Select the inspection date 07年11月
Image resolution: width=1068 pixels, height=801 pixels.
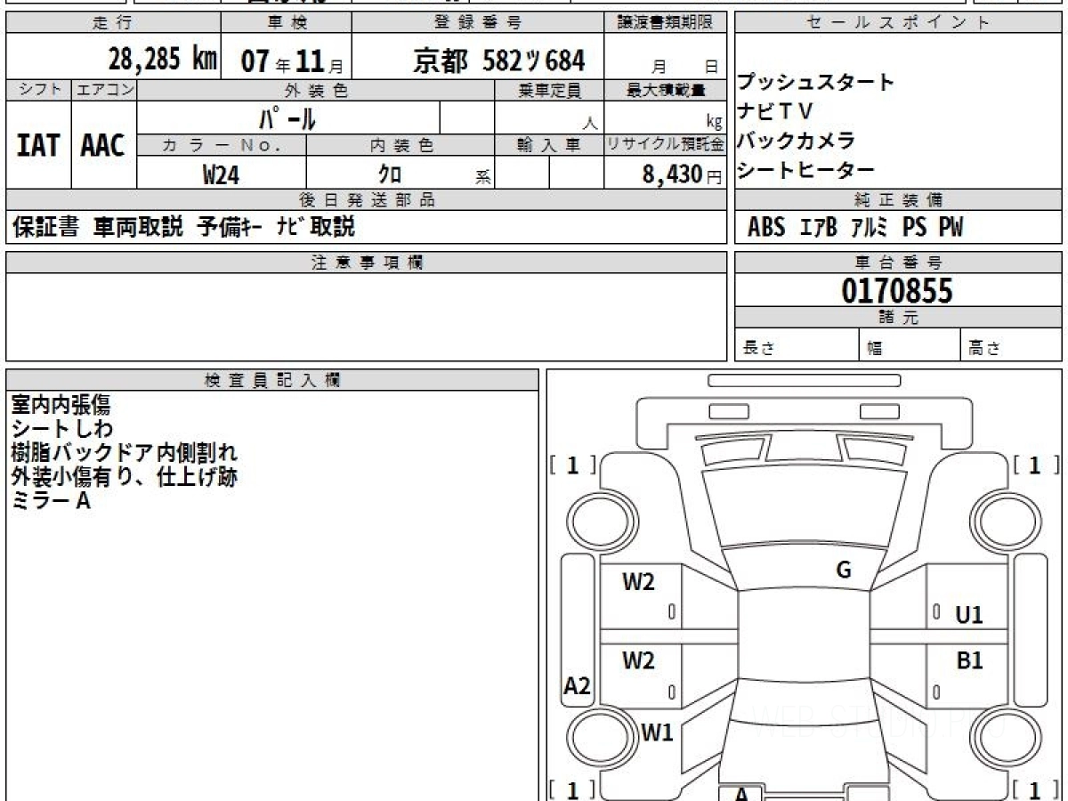pyautogui.click(x=292, y=61)
